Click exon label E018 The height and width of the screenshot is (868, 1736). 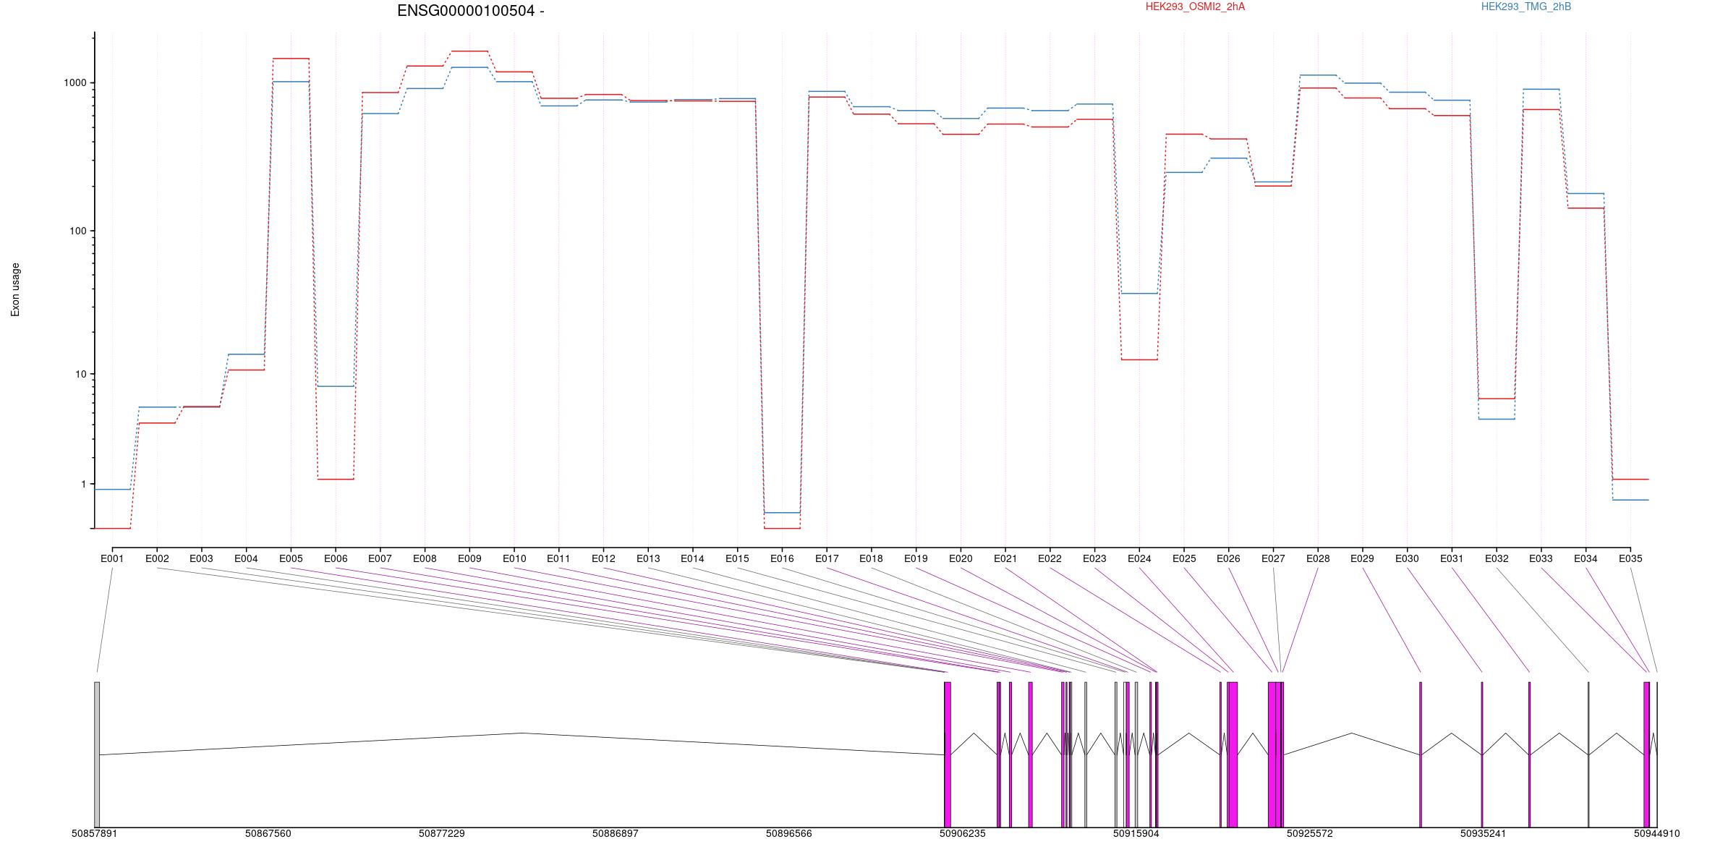(x=871, y=558)
